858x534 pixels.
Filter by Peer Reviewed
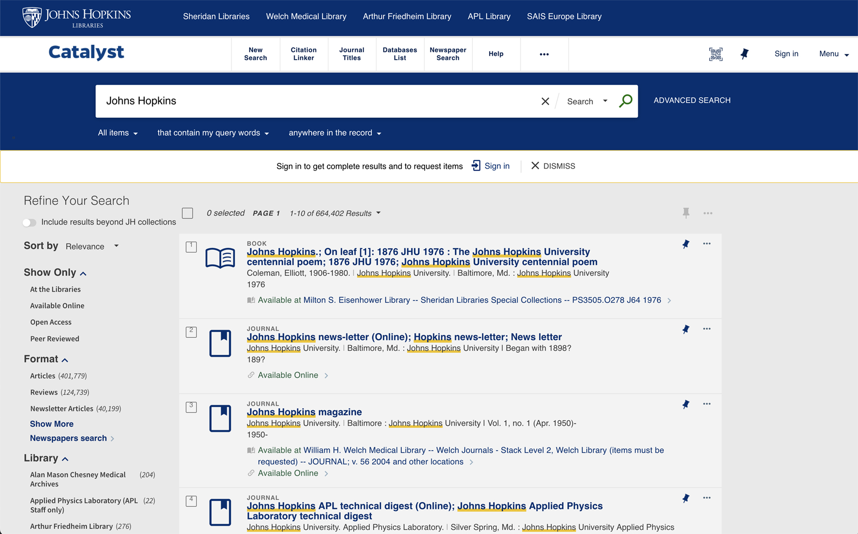tap(55, 339)
